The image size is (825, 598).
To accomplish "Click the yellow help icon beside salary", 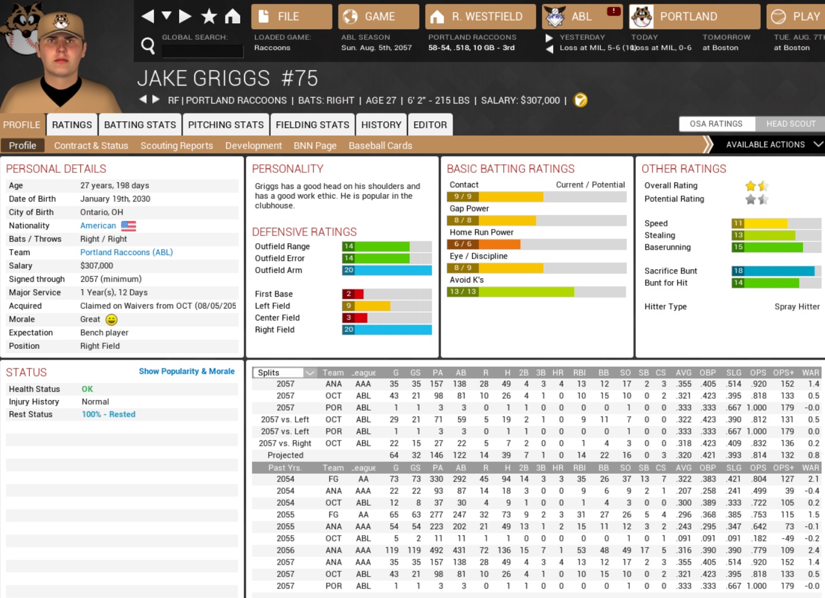I will (x=580, y=100).
